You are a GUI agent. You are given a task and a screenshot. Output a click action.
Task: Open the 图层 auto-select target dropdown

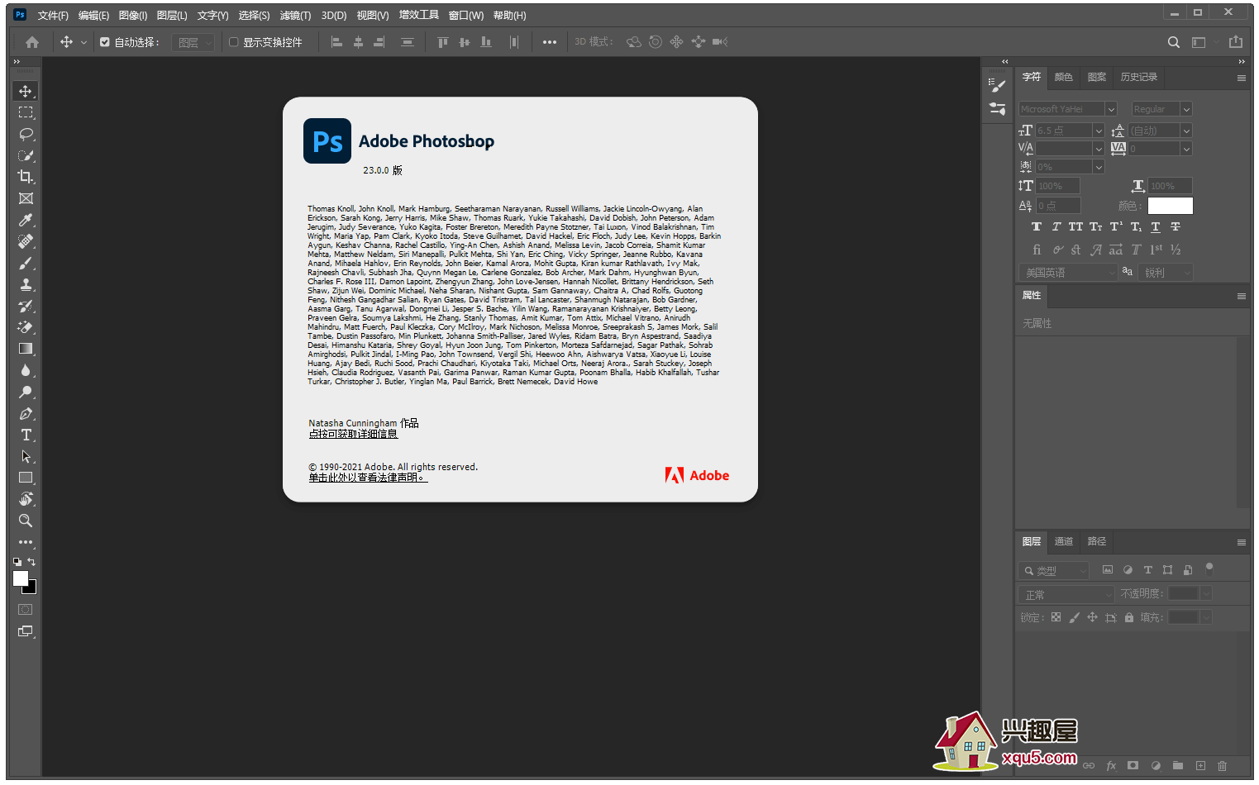click(x=193, y=42)
